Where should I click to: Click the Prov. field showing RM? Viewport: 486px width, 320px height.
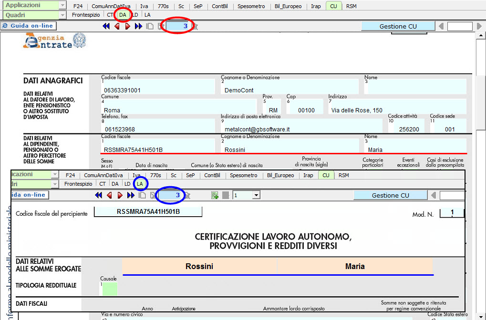(272, 107)
